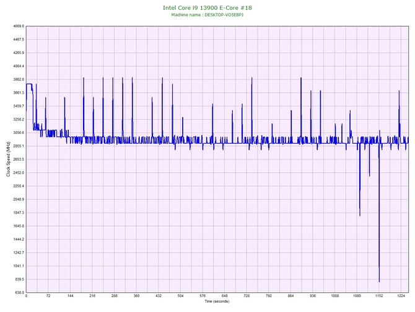Click the 2855.1 y-axis value

pos(19,146)
